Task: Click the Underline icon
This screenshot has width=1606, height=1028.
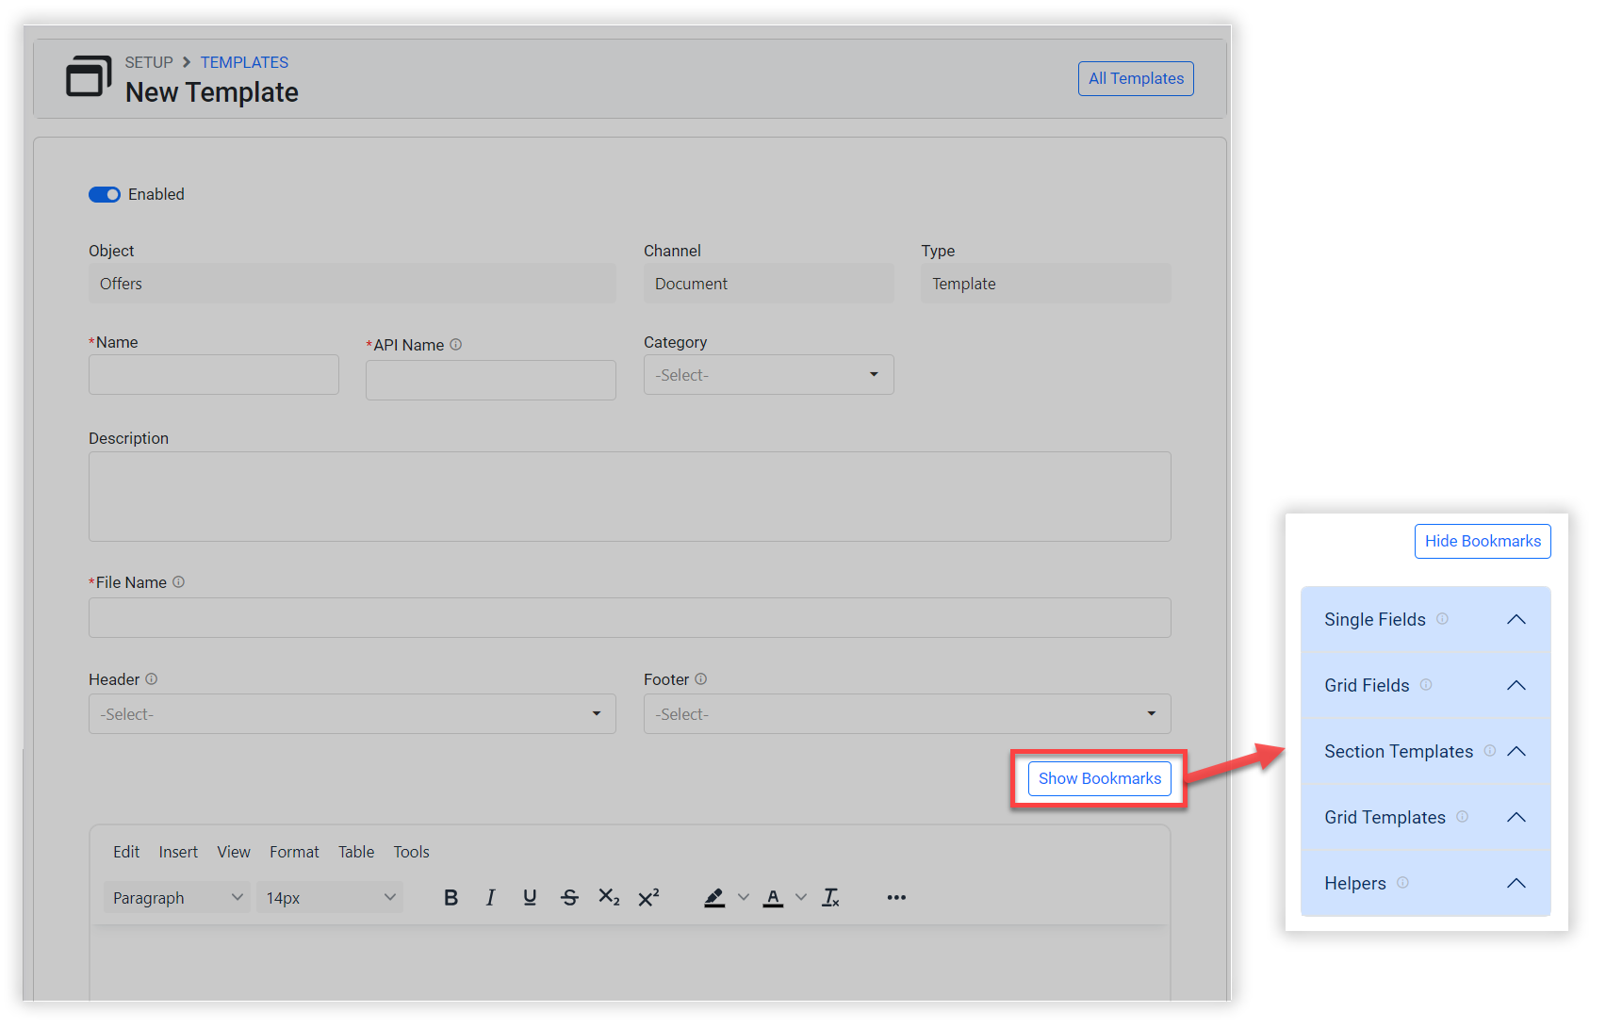Action: (x=530, y=898)
